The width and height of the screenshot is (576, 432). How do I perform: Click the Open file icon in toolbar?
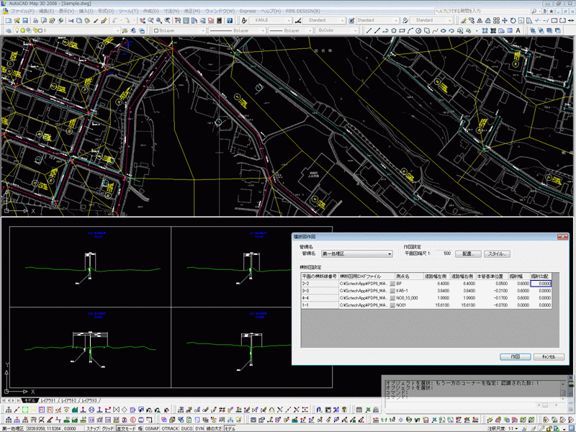(x=17, y=21)
